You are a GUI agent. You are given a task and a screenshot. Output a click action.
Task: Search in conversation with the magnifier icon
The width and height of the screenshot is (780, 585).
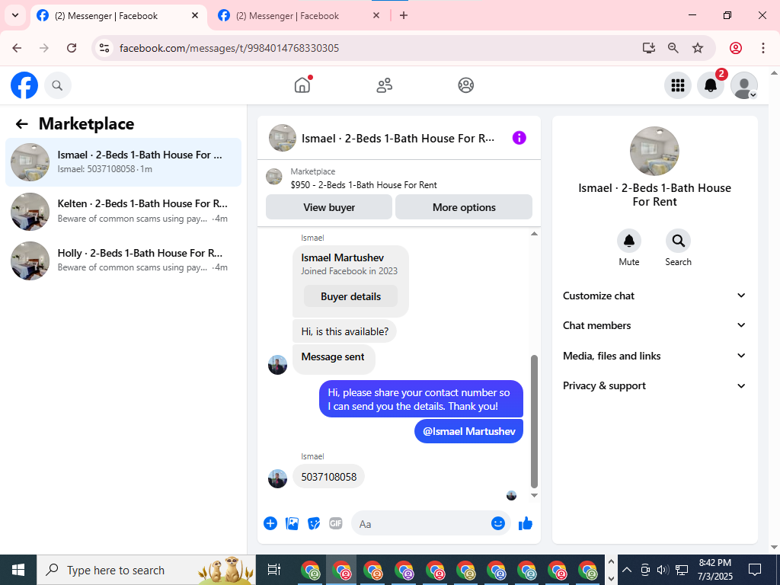[x=678, y=241]
